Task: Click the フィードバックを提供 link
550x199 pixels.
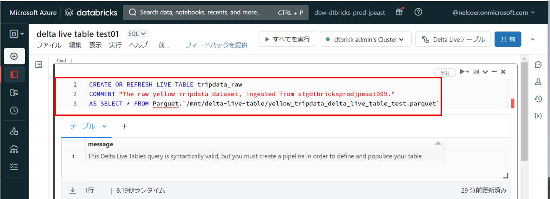Action: (x=216, y=45)
